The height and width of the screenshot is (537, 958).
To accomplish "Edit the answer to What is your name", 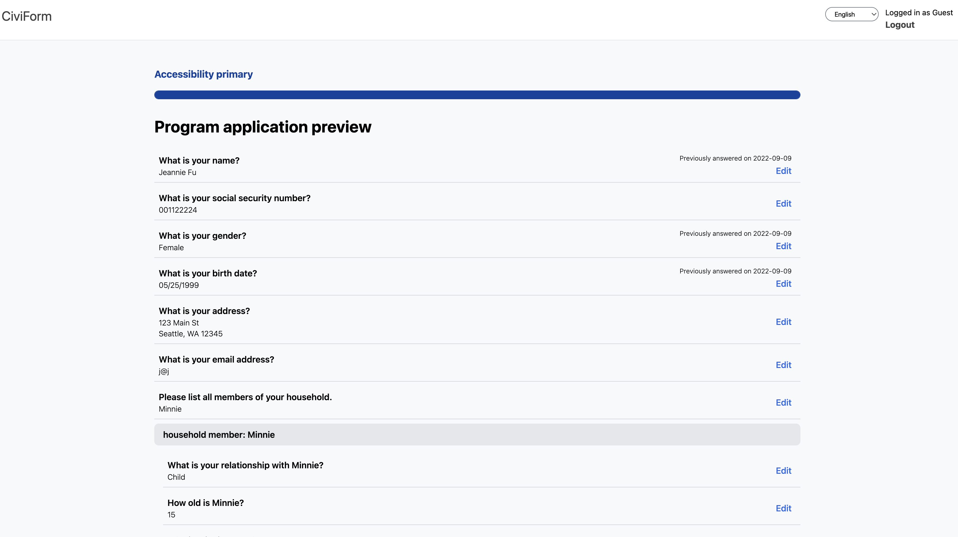I will click(784, 171).
